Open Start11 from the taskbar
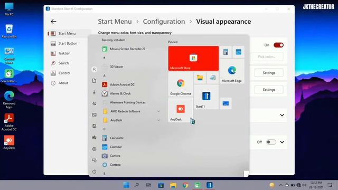This screenshot has height=190, width=338. [x=210, y=185]
